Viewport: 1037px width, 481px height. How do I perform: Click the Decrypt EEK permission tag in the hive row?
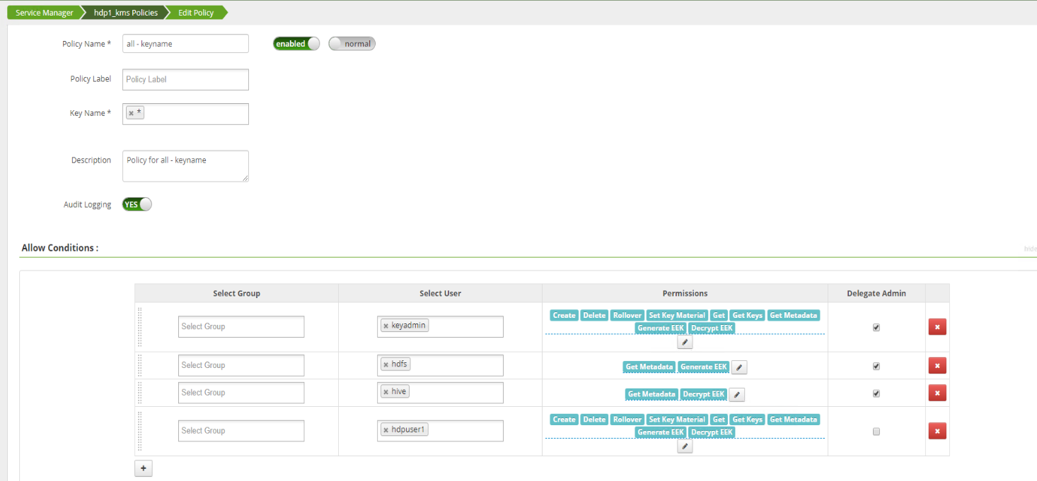click(x=702, y=394)
